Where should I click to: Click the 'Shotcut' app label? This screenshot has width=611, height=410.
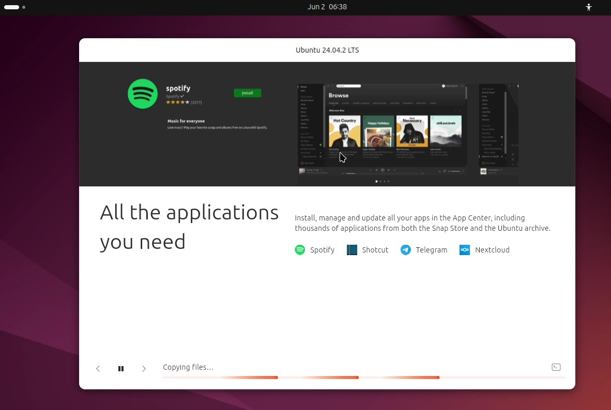coord(375,250)
